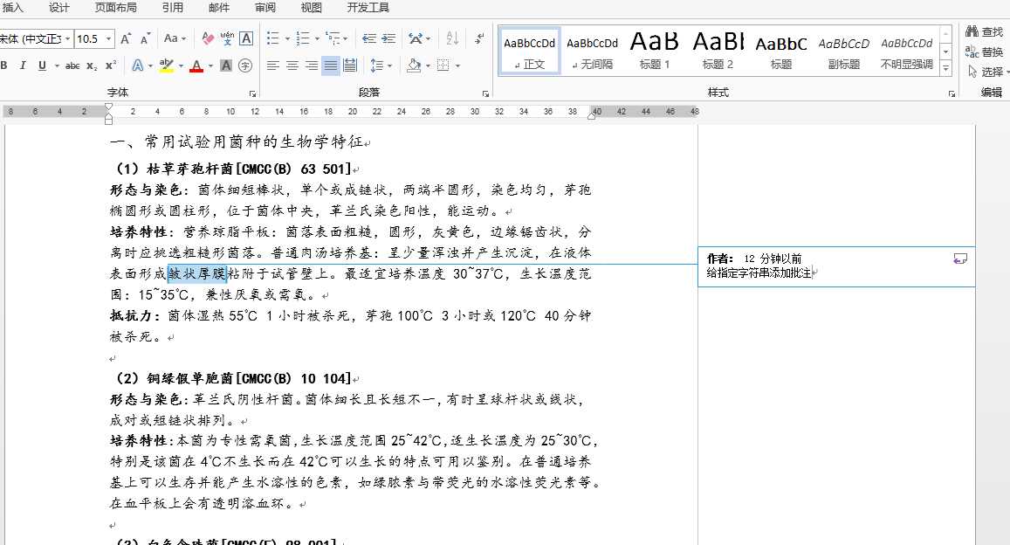Reply to the comment via reply icon
This screenshot has height=545, width=1010.
(x=959, y=259)
